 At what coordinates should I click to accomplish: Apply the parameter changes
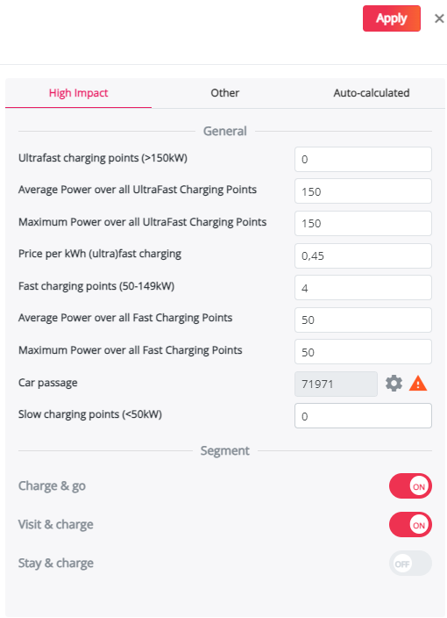point(392,18)
